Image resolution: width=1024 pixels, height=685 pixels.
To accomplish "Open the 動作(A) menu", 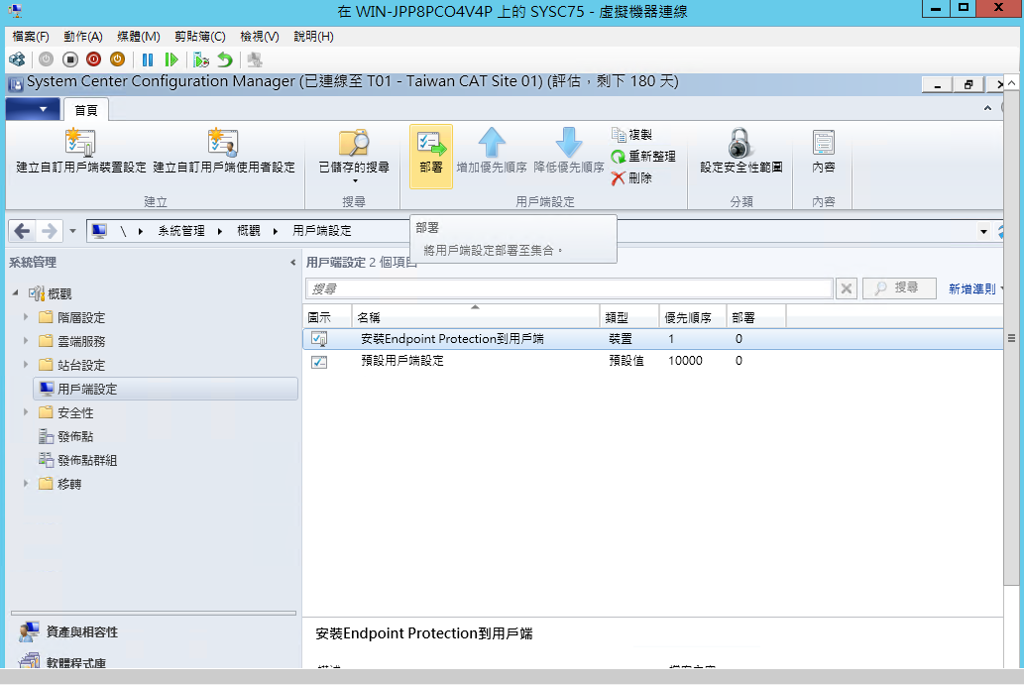I will pos(83,37).
